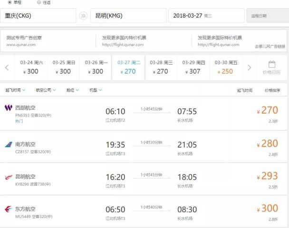The image size is (289, 228).
Task: Click the 07:55 arrival time
Action: click(x=187, y=112)
